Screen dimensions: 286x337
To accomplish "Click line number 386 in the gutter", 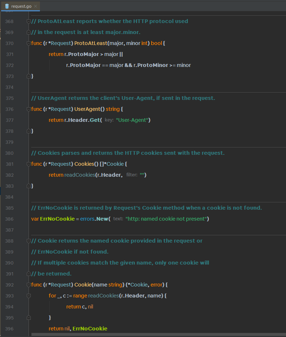I will pos(10,219).
